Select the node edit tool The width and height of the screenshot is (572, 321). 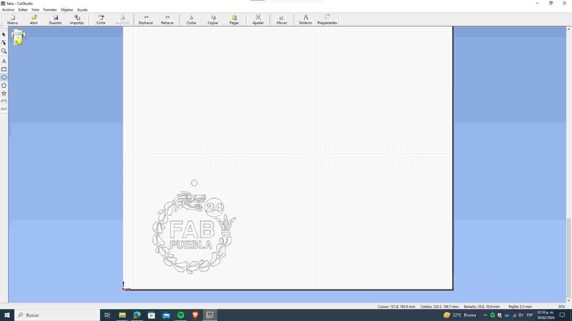coord(4,43)
